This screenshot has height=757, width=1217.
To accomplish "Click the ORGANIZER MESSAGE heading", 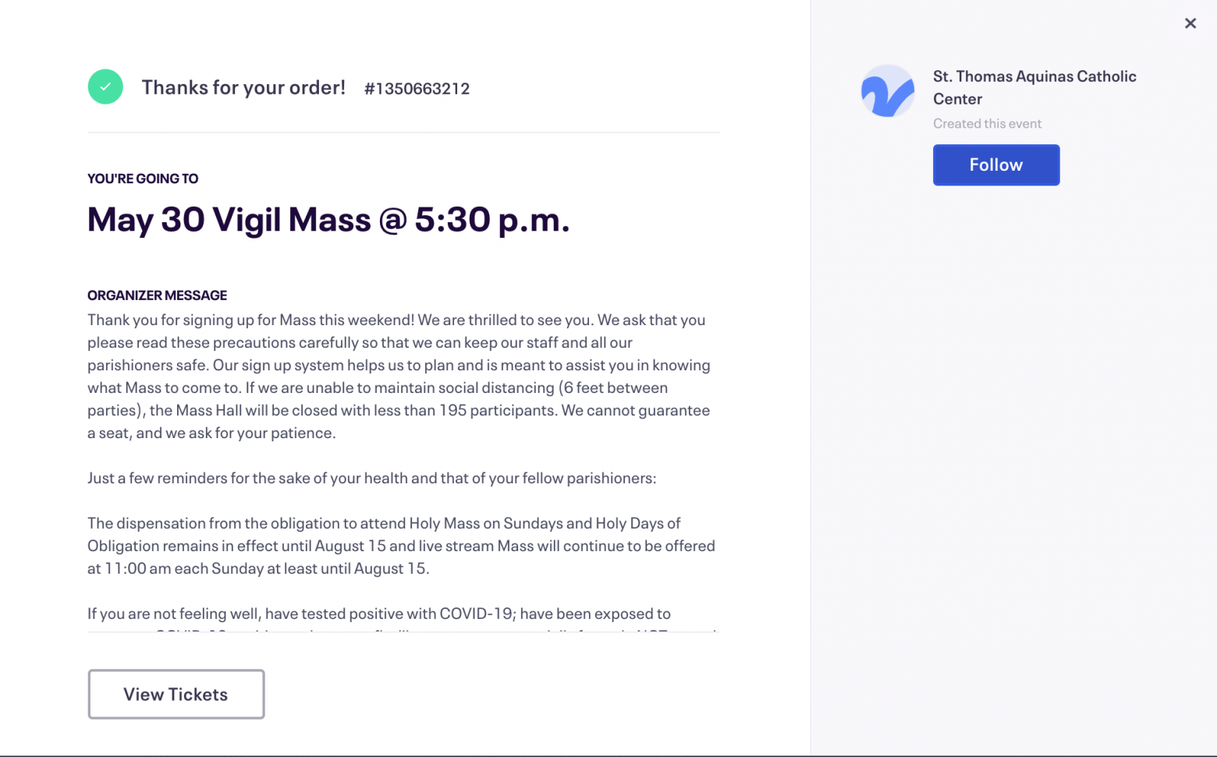I will (157, 295).
